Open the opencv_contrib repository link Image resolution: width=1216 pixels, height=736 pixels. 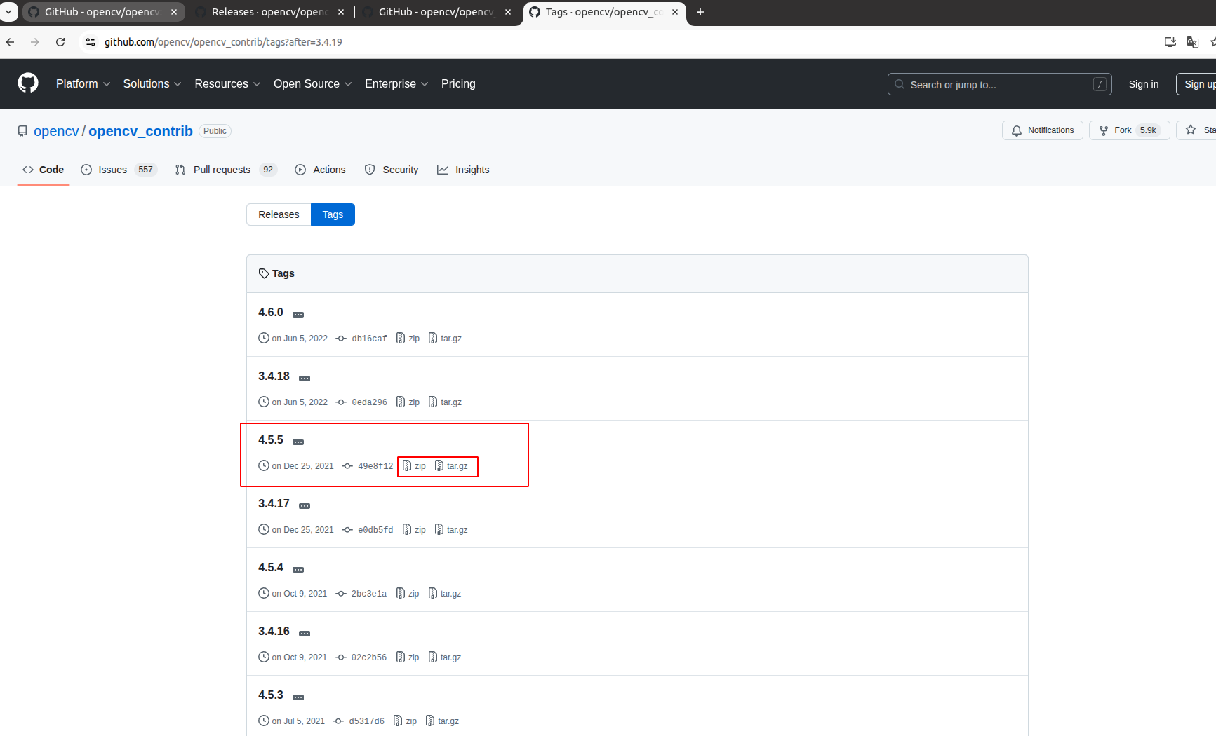pos(140,131)
